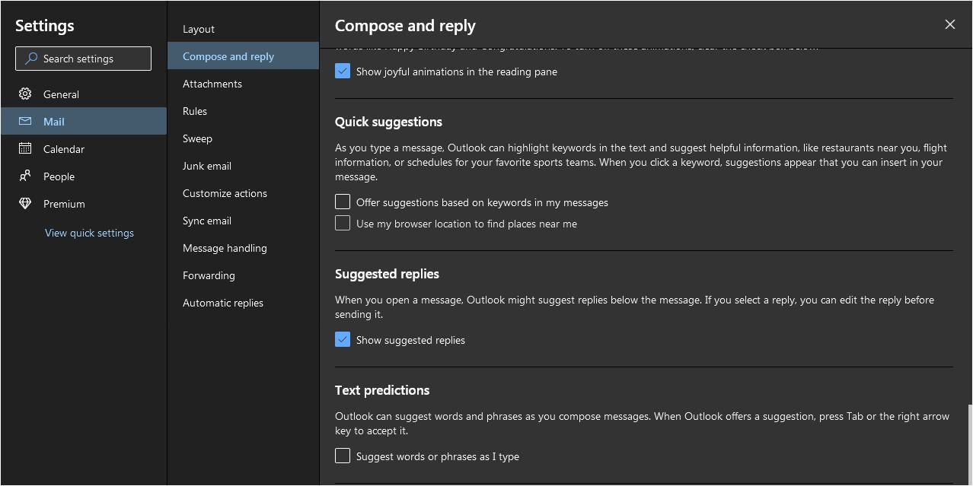Close the Settings dialog with X

pos(949,24)
